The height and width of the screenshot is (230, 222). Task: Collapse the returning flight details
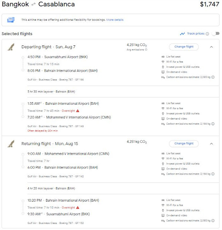(211, 144)
